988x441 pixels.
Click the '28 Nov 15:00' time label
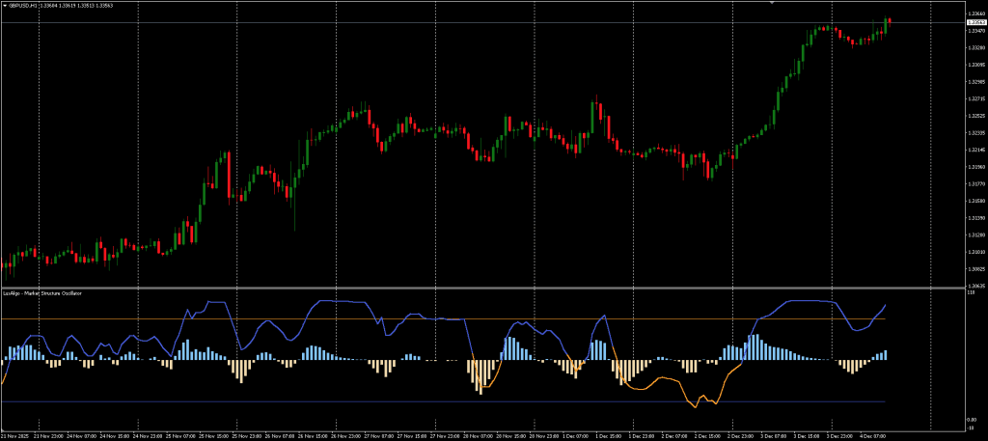[509, 435]
